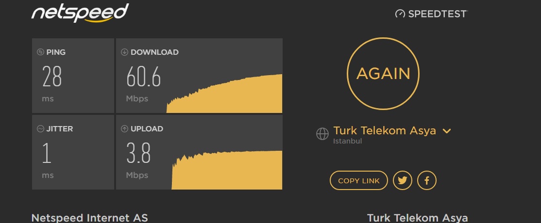
Task: Click the SPEEDTEST brand text
Action: click(x=438, y=14)
